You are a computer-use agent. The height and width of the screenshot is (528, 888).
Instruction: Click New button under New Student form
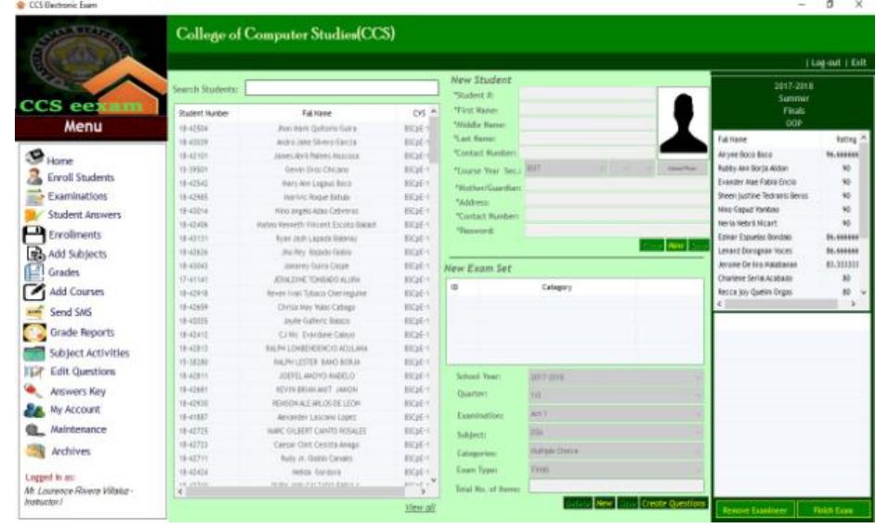click(x=676, y=245)
